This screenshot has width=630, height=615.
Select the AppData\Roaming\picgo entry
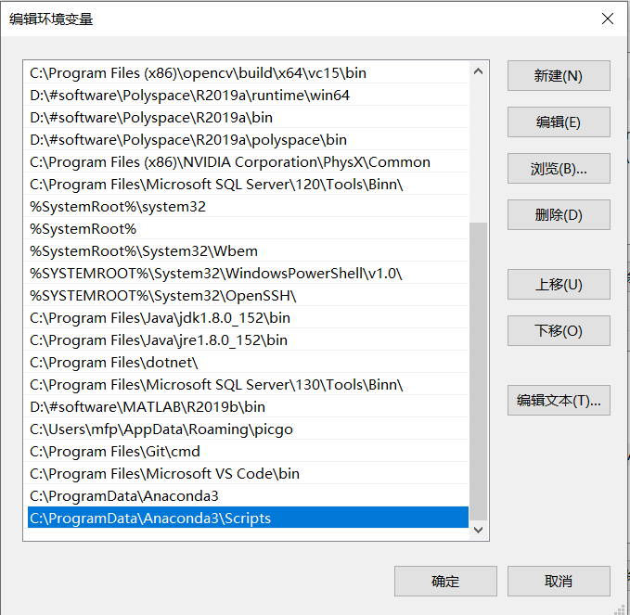(248, 429)
